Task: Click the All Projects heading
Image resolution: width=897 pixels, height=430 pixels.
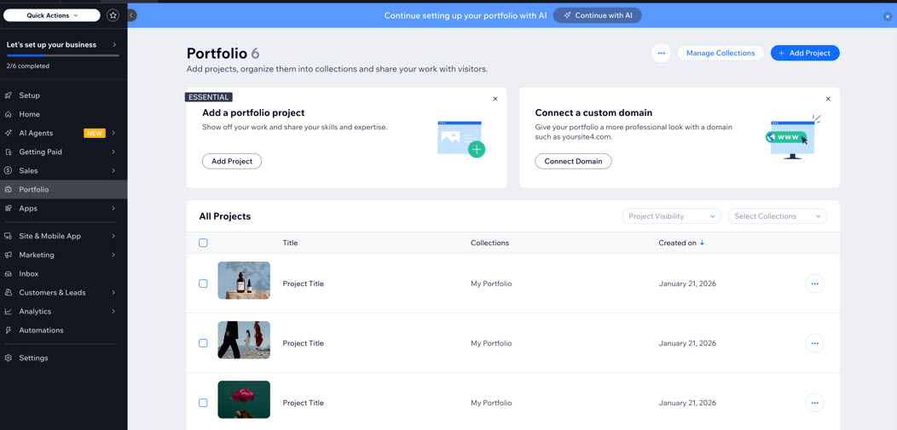Action: (x=225, y=216)
